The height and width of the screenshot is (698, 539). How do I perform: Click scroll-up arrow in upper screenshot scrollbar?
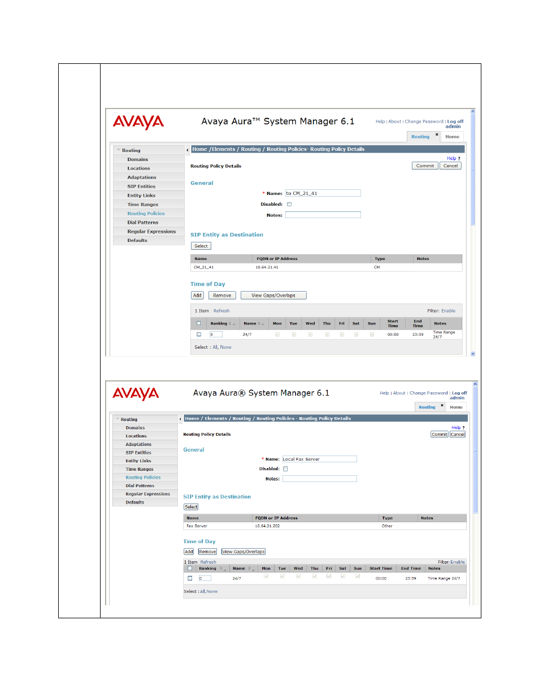point(473,111)
